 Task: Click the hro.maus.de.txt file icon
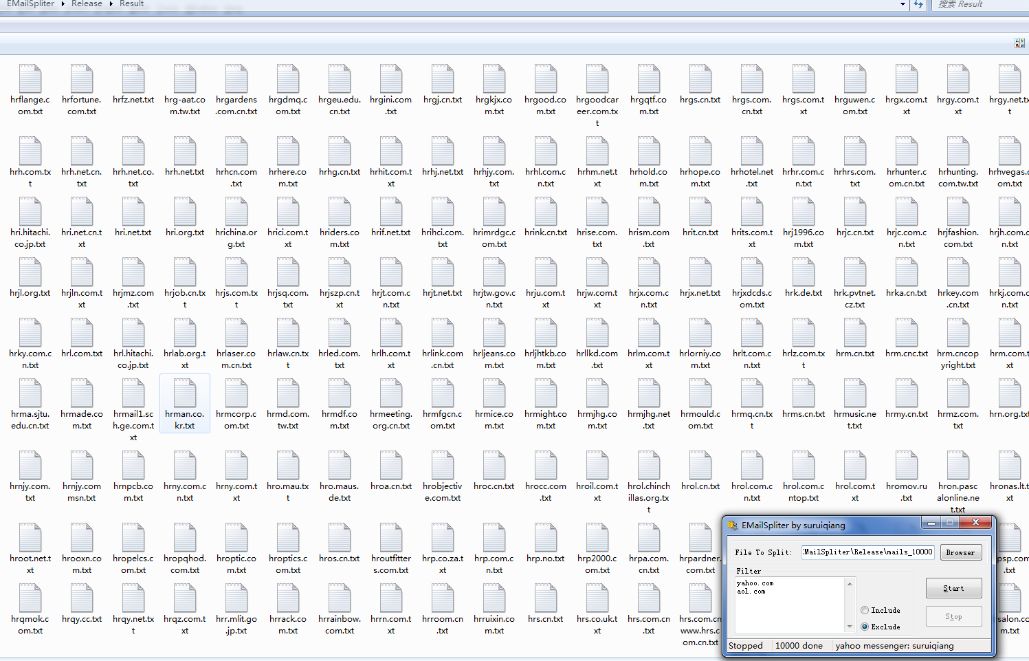pos(340,465)
